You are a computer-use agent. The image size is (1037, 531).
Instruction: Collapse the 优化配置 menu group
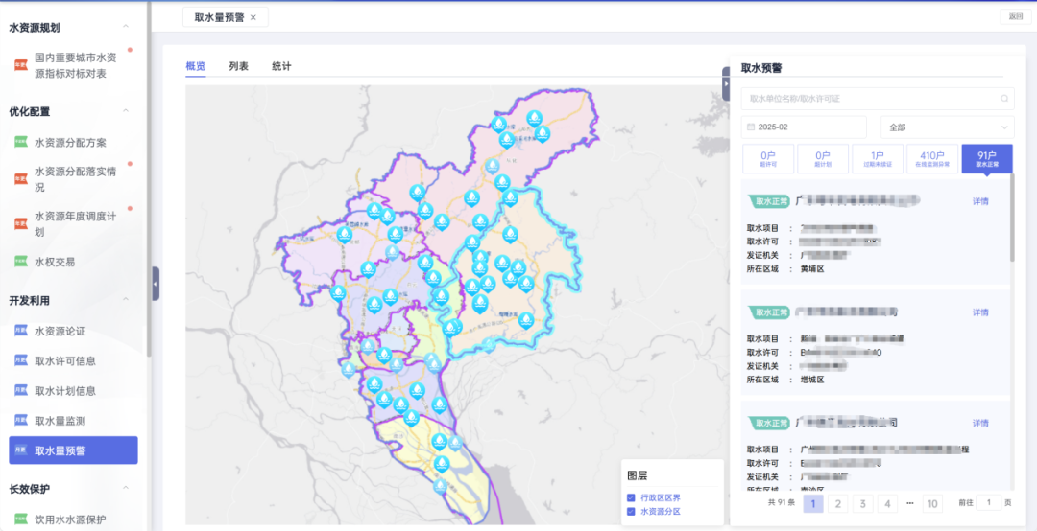pos(126,111)
